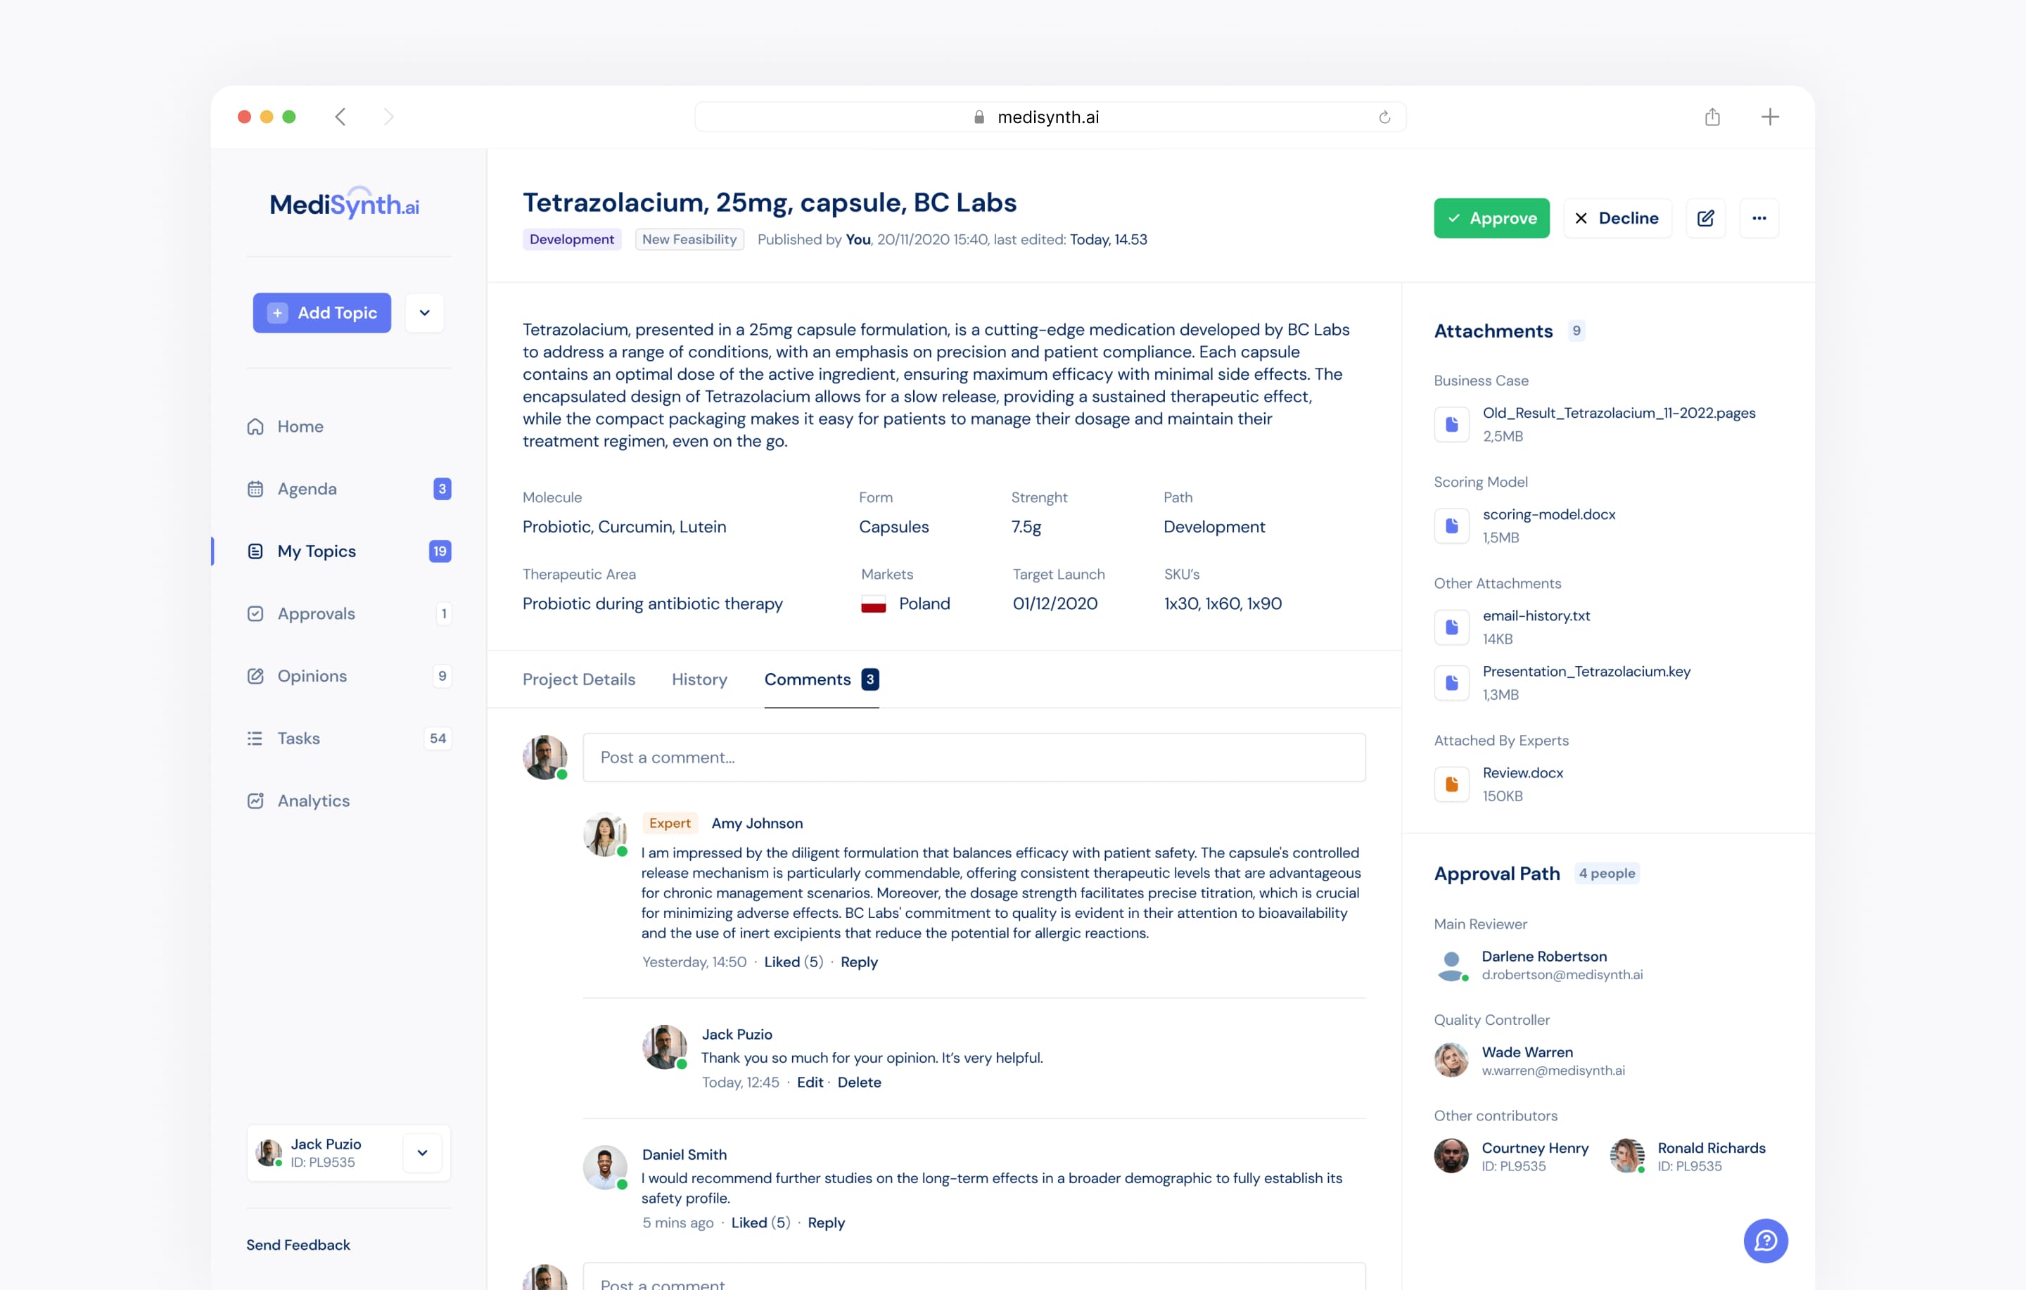The height and width of the screenshot is (1290, 2026).
Task: Open a new browser tab with plus icon
Action: pyautogui.click(x=1769, y=117)
